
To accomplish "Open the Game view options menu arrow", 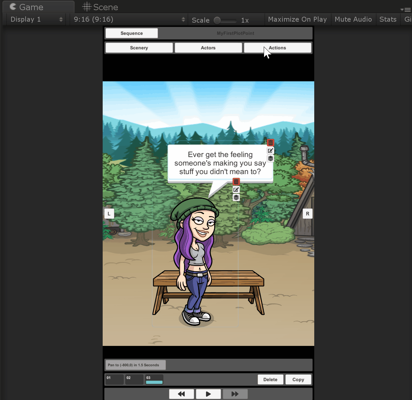I will click(402, 9).
